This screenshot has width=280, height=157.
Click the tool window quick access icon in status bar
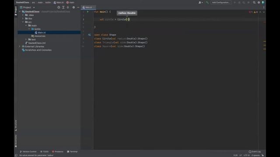click(16, 155)
